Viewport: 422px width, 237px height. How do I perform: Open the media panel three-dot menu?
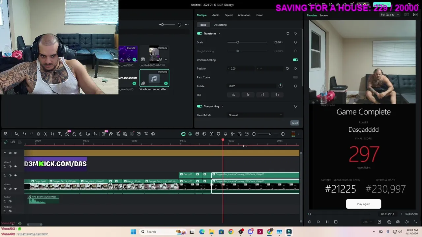[187, 25]
